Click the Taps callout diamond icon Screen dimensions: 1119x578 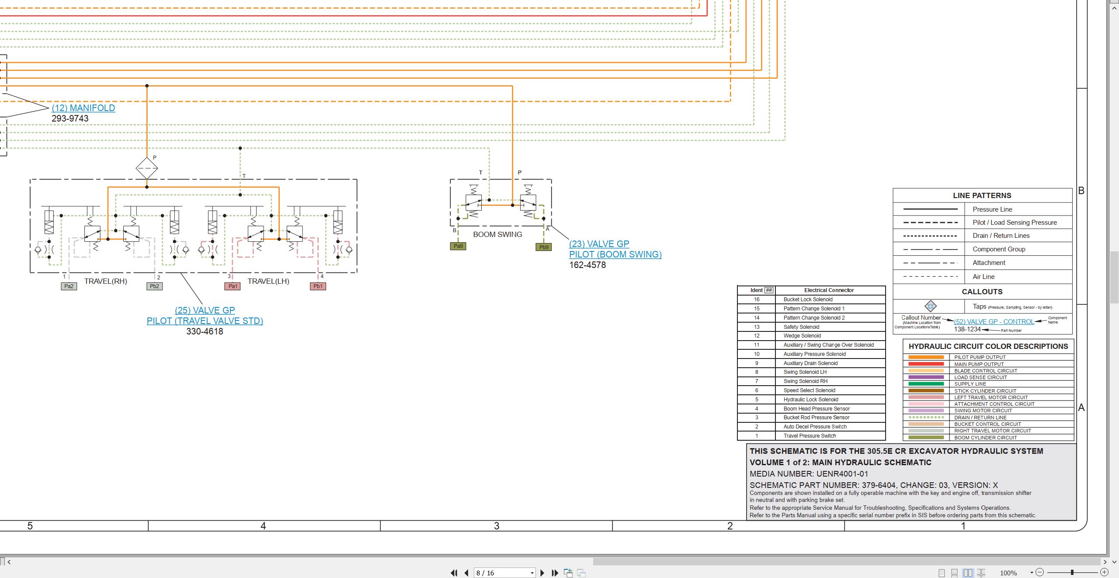(931, 306)
